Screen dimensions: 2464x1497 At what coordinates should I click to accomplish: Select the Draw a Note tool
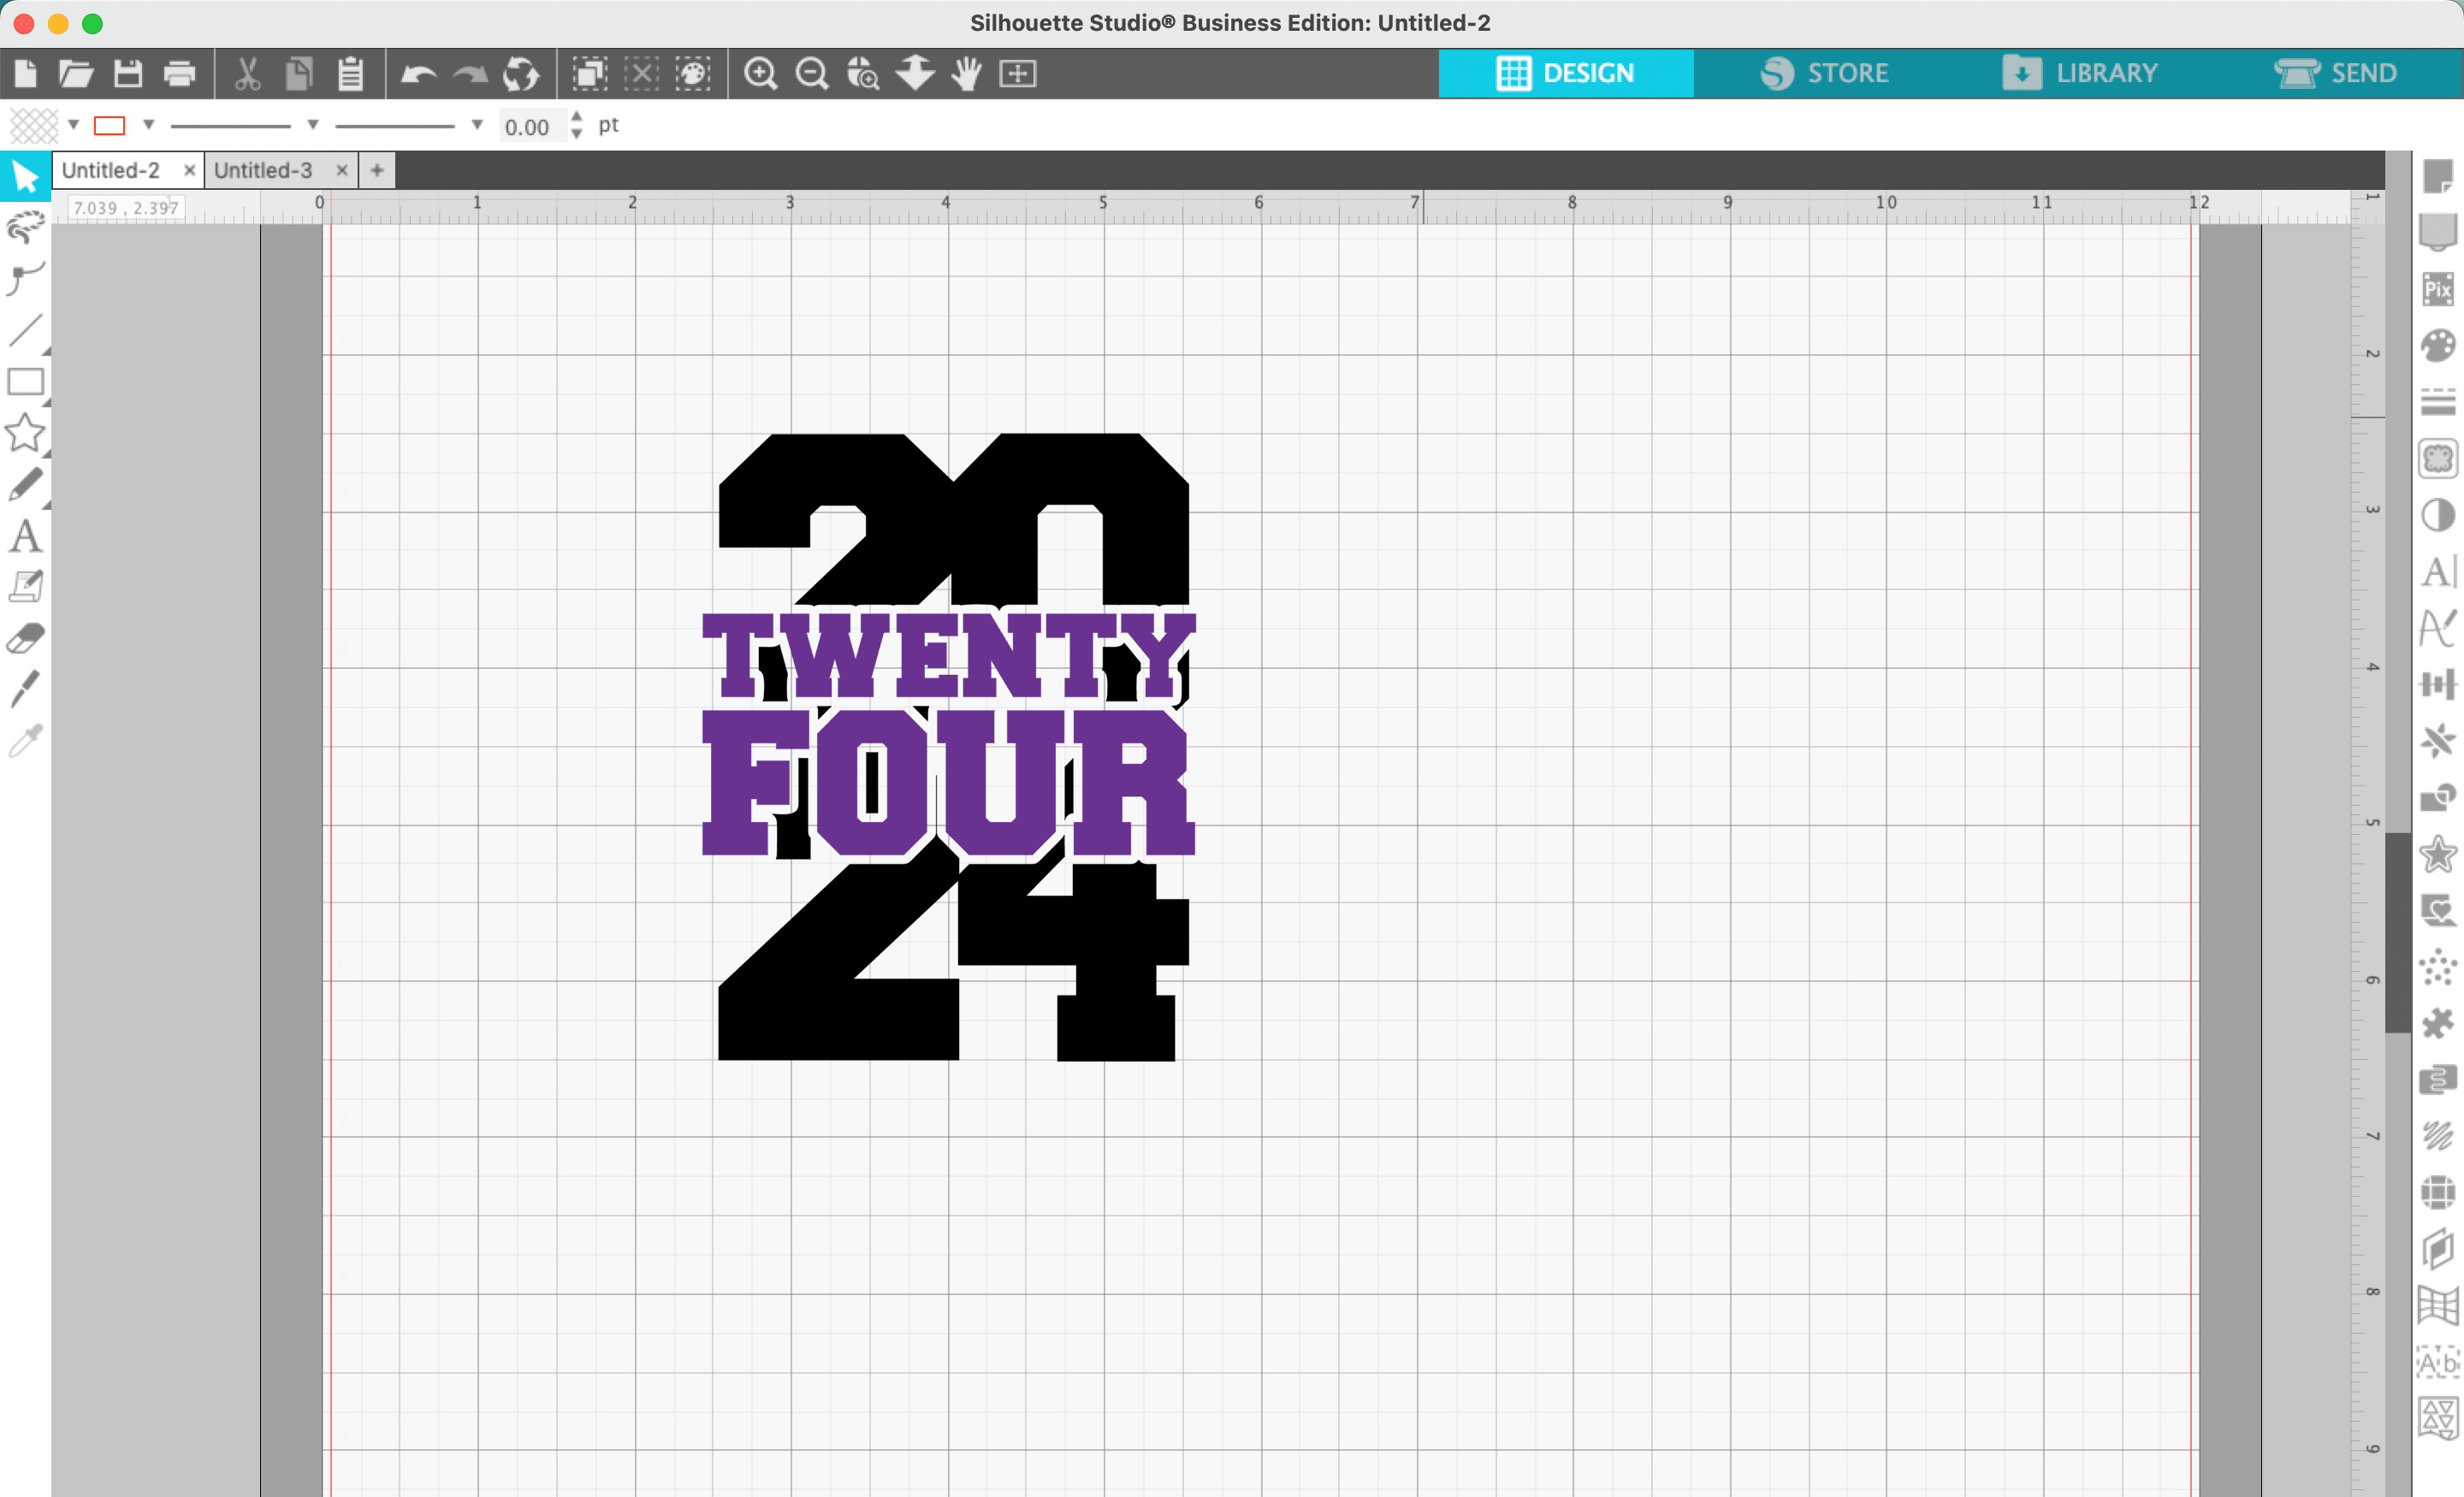click(x=25, y=587)
